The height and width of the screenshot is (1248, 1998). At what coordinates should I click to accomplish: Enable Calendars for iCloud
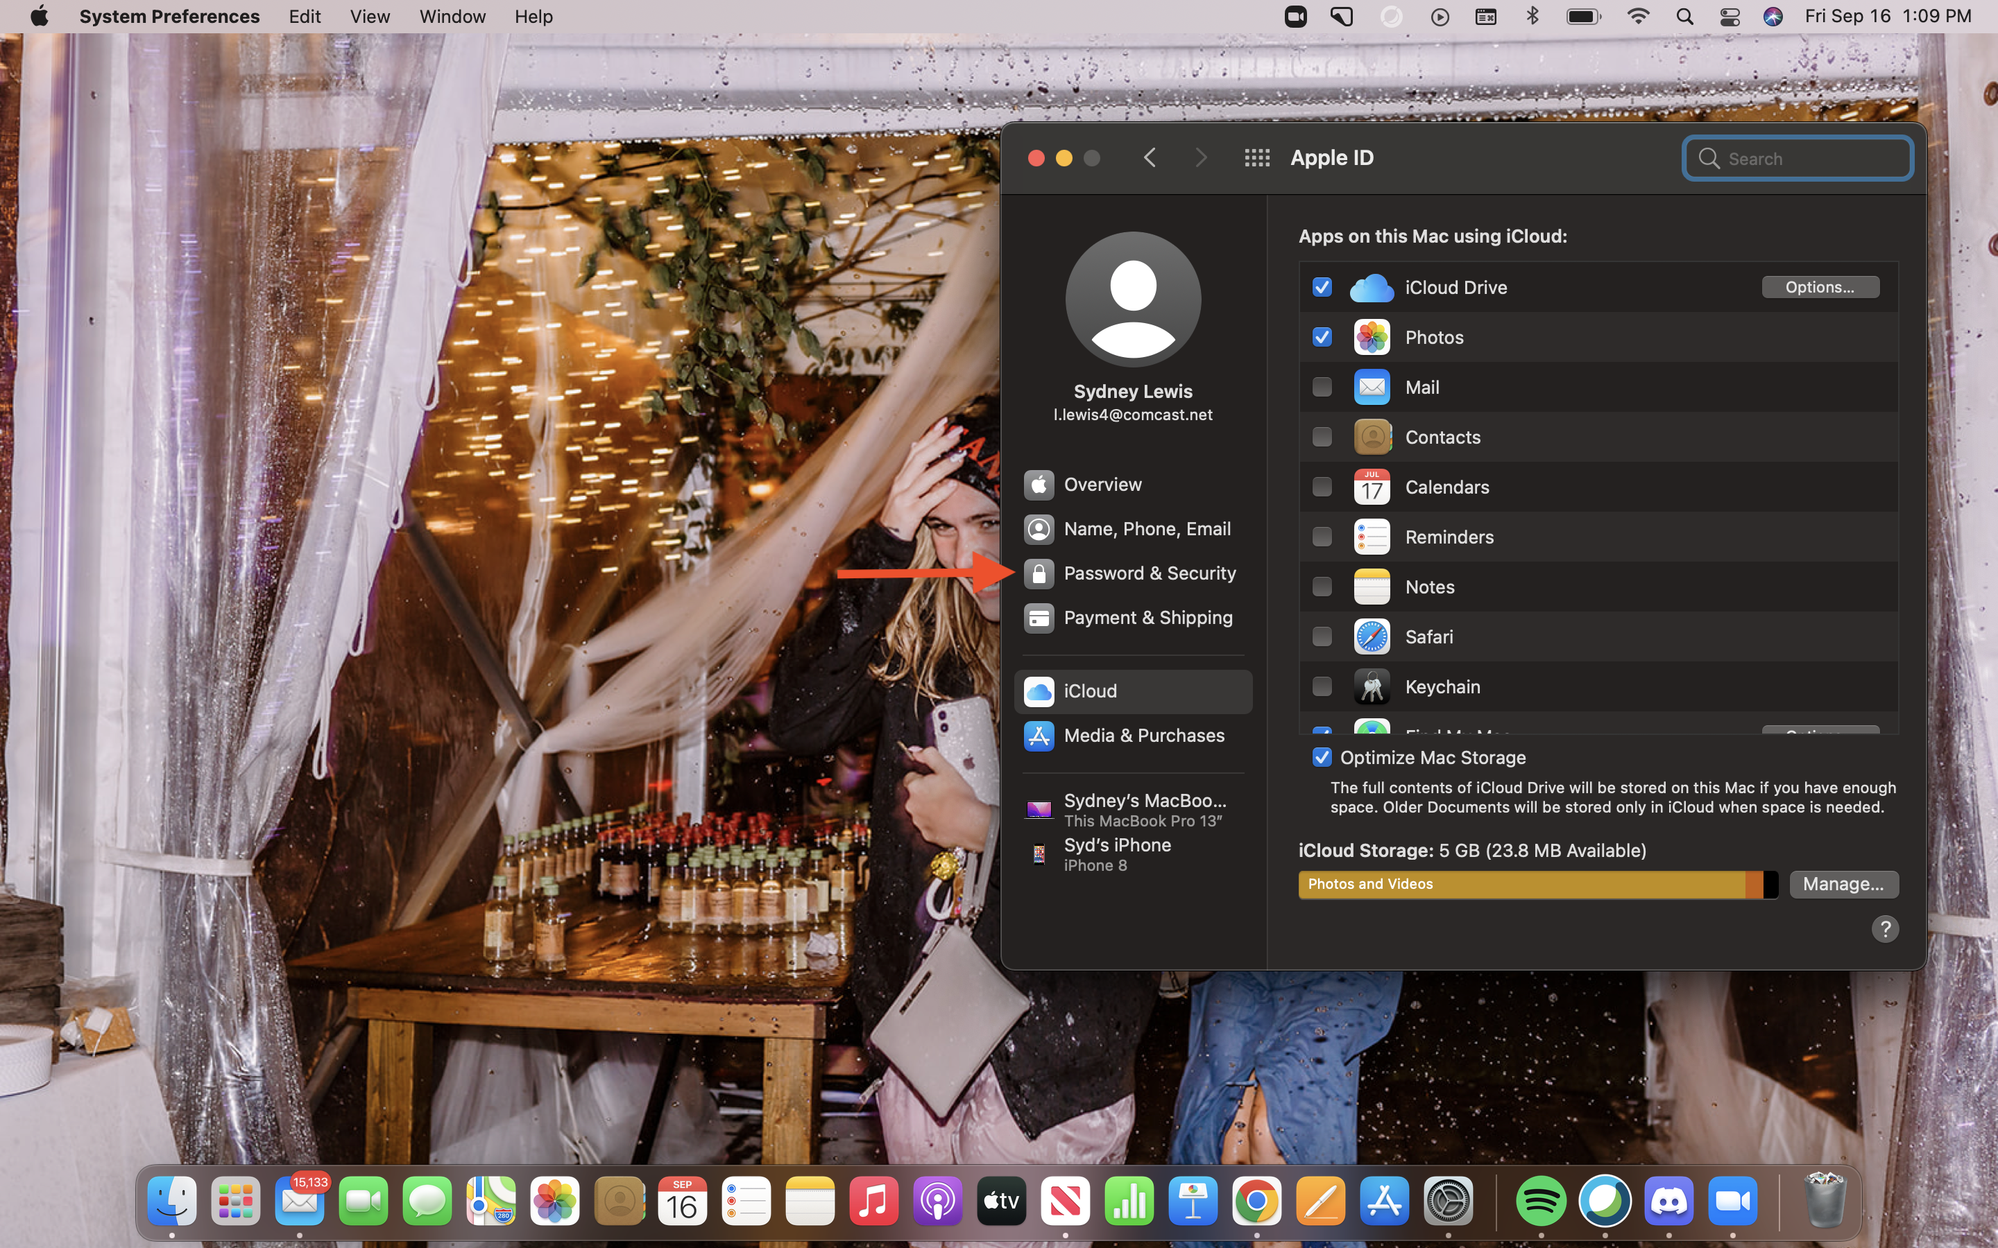pyautogui.click(x=1322, y=487)
